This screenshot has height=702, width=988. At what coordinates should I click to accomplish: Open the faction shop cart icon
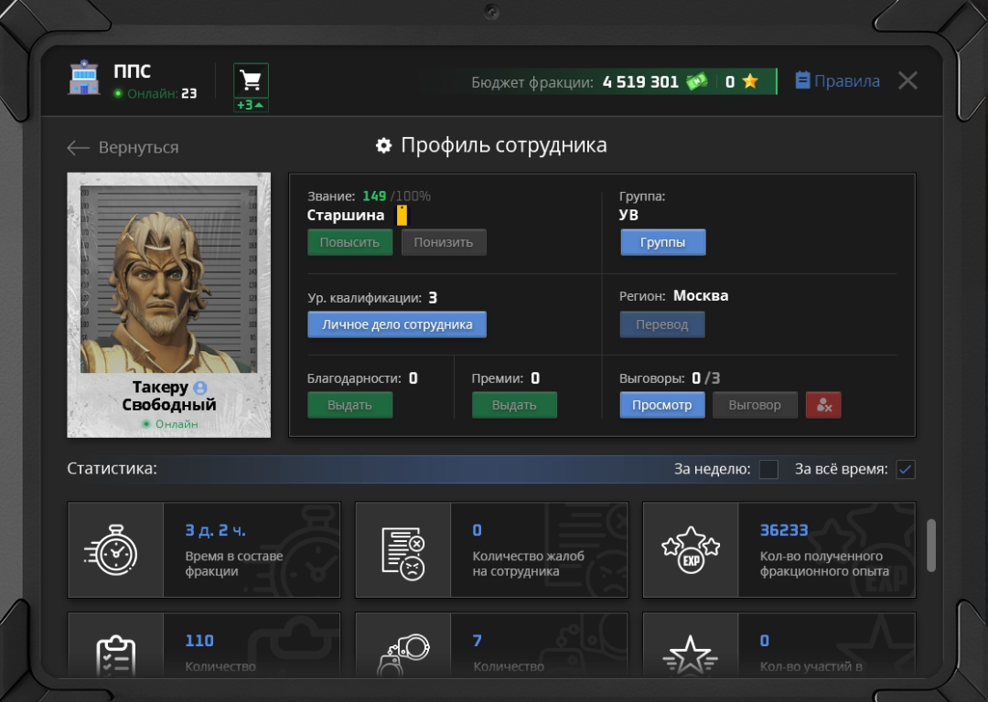coord(251,80)
